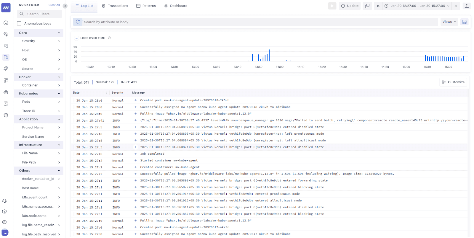Expand the Project Name filter
Viewport: 474px width, 238px height.
tap(59, 128)
